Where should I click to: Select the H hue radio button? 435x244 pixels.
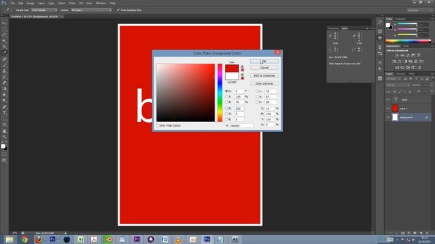click(x=226, y=91)
